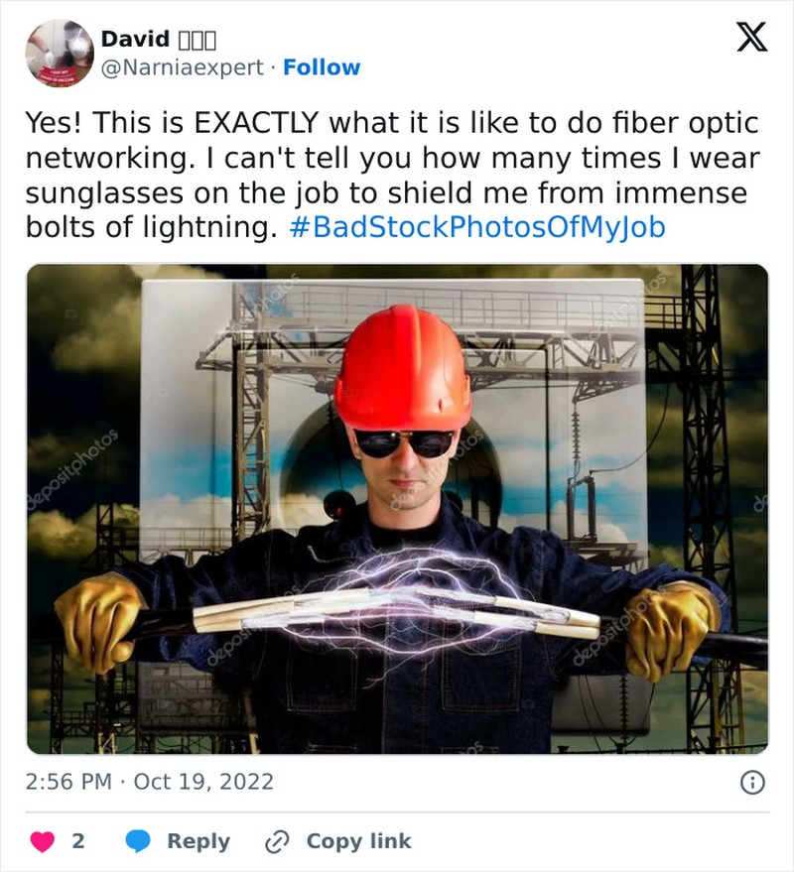Click the Copy link text label
Screen dimensions: 794x872
(359, 841)
